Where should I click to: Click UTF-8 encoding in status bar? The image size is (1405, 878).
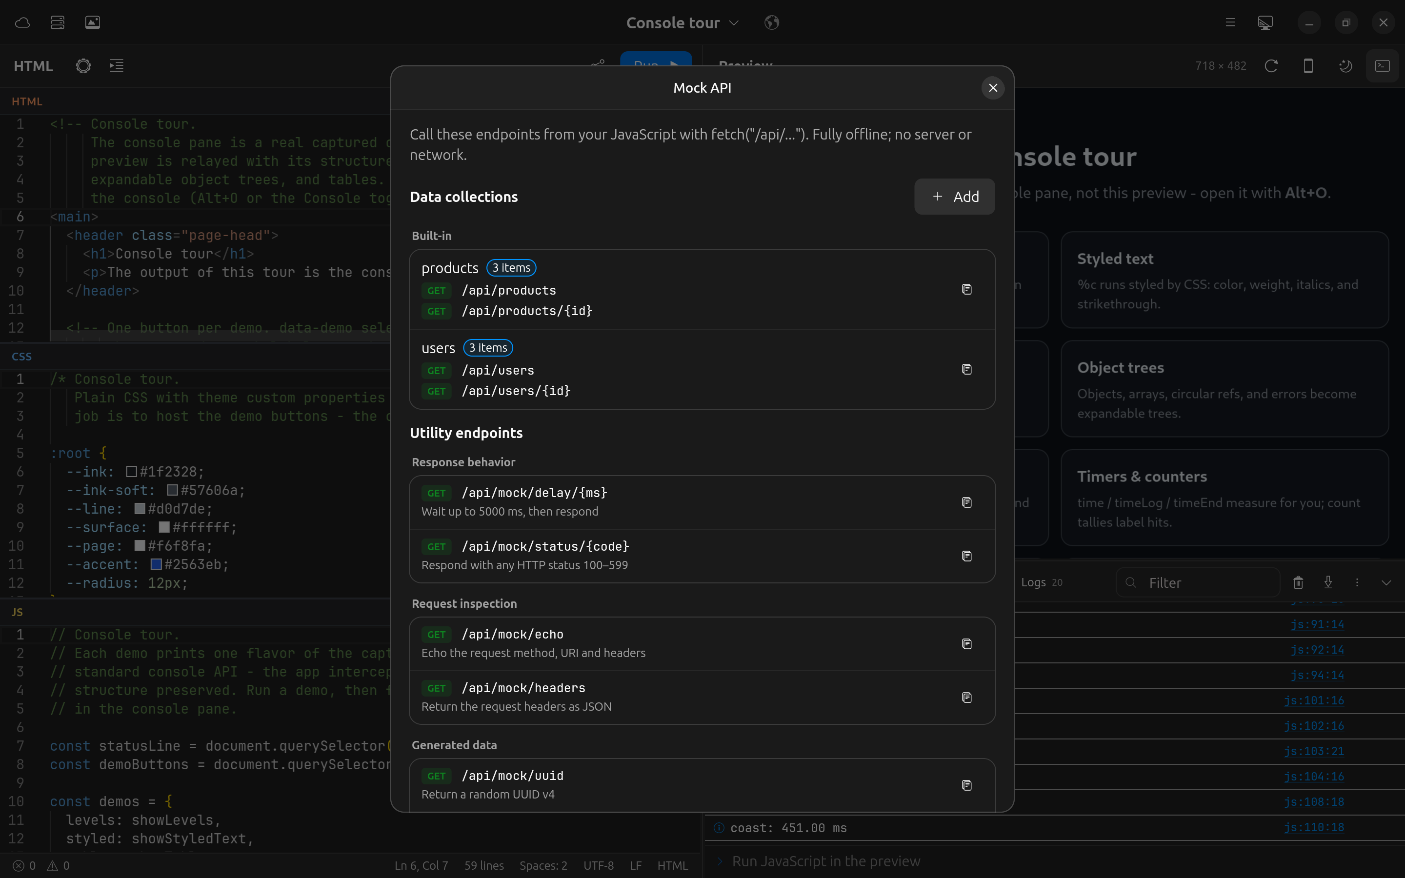[x=599, y=866]
